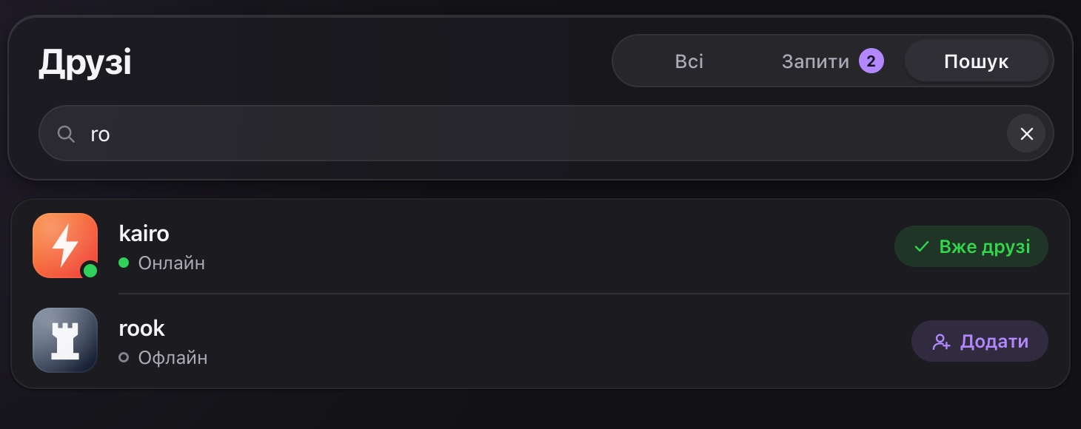The width and height of the screenshot is (1081, 429).
Task: Focus the search input containing "ro"
Action: (x=546, y=134)
